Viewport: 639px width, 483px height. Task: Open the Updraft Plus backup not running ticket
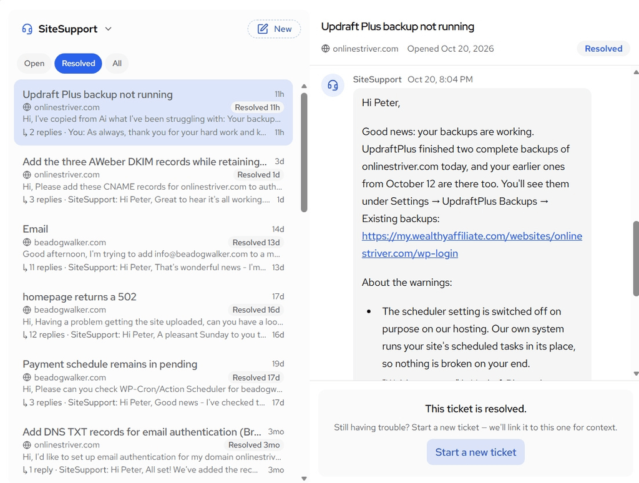[154, 112]
